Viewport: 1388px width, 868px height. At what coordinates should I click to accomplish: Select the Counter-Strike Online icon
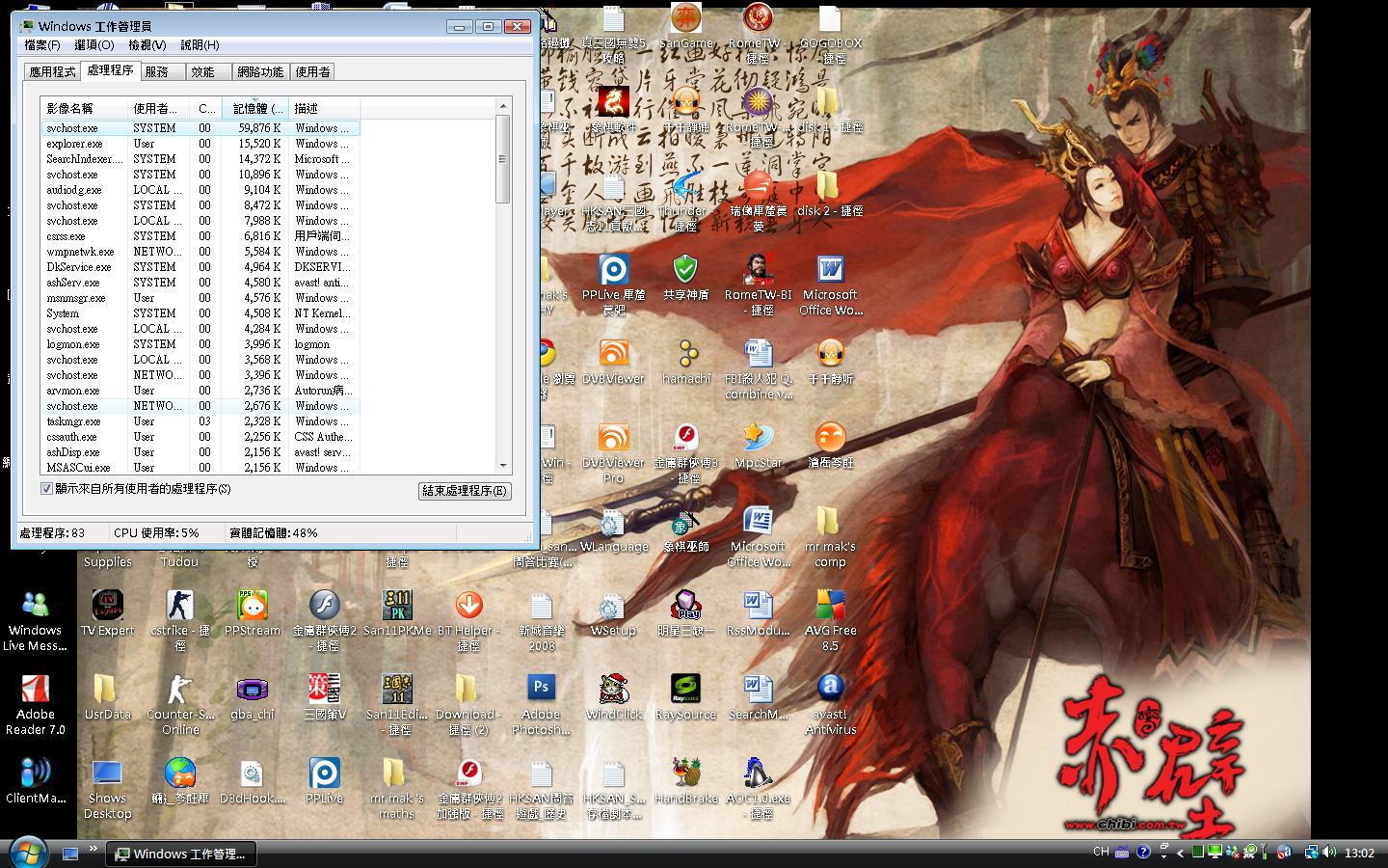tap(180, 704)
